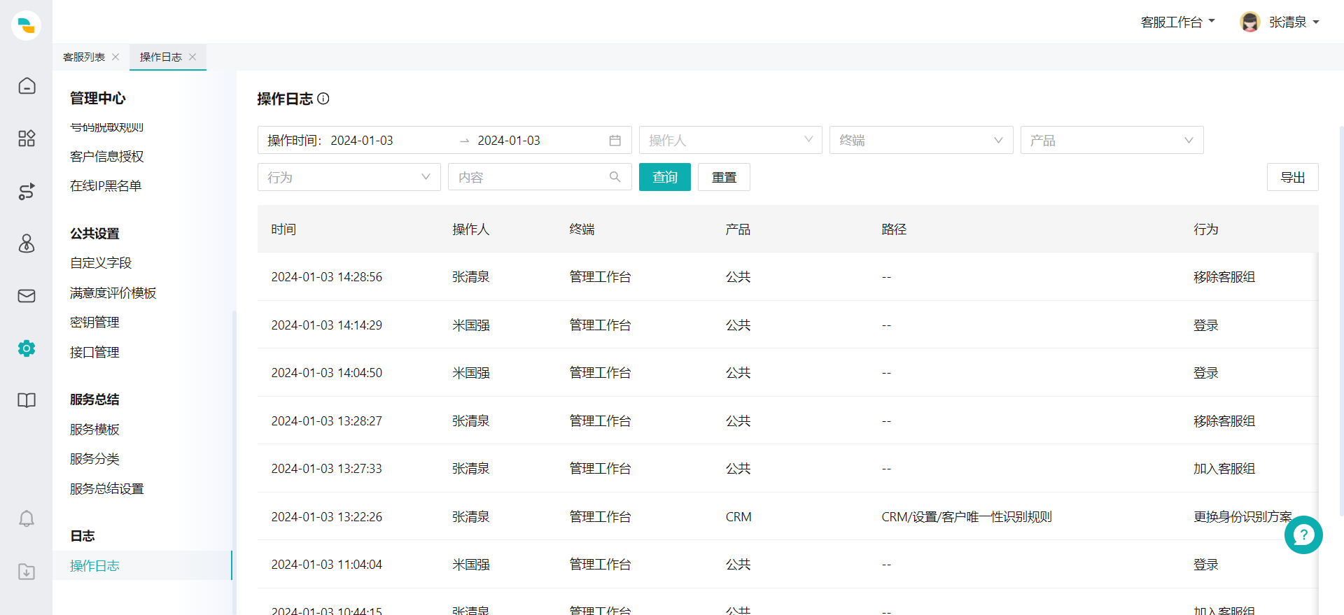Viewport: 1344px width, 615px height.
Task: Open the 终端 filter dropdown
Action: coord(921,140)
